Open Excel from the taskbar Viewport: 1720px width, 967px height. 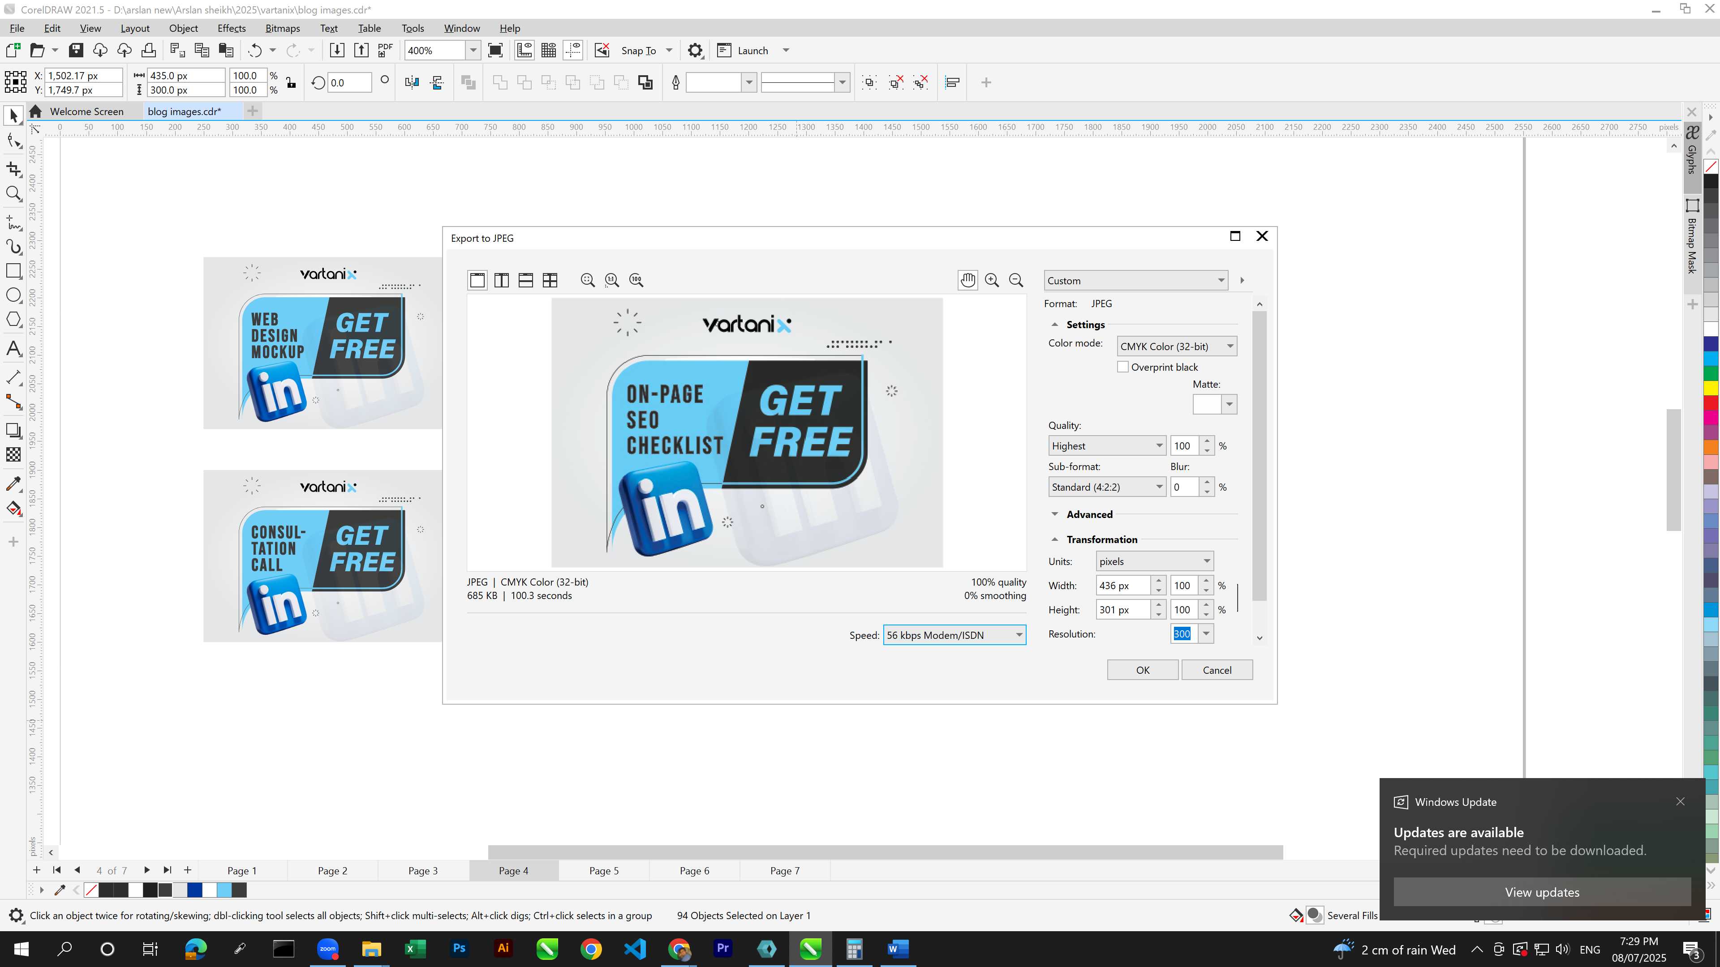(415, 949)
